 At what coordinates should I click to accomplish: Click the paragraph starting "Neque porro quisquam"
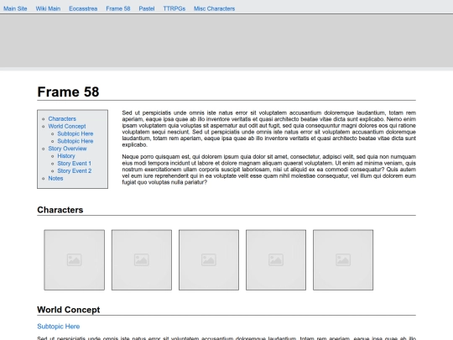269,170
